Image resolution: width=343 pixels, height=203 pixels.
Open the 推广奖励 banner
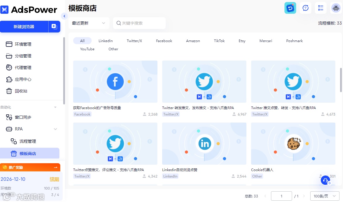pos(30,167)
